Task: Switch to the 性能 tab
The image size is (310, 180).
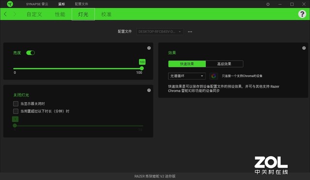Action: pyautogui.click(x=60, y=14)
